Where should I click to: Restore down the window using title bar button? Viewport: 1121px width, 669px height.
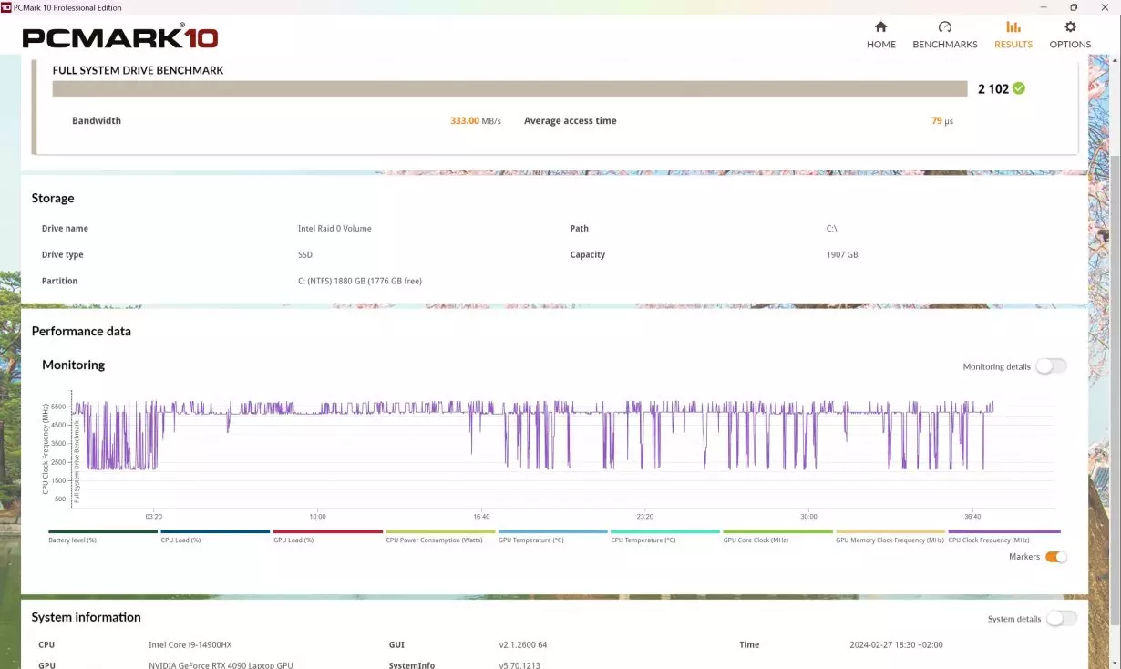tap(1073, 7)
